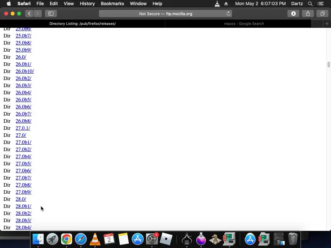This screenshot has height=248, width=331.
Task: Open Calendar showing May 2
Action: pos(109,239)
